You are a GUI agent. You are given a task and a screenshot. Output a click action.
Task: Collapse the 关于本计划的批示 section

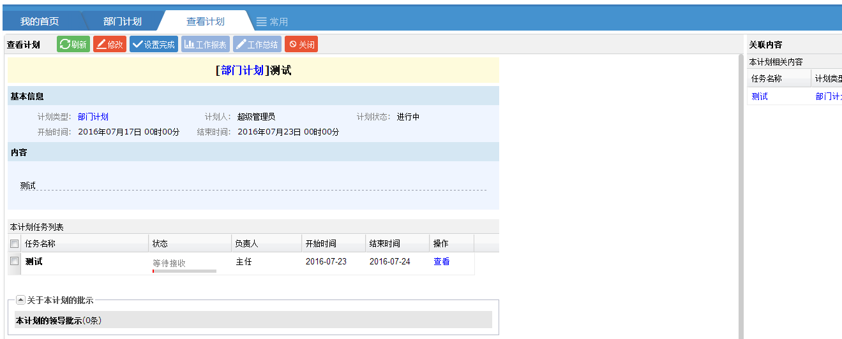pyautogui.click(x=20, y=300)
